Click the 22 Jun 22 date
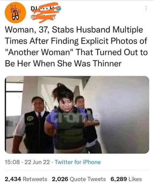 click(37, 162)
